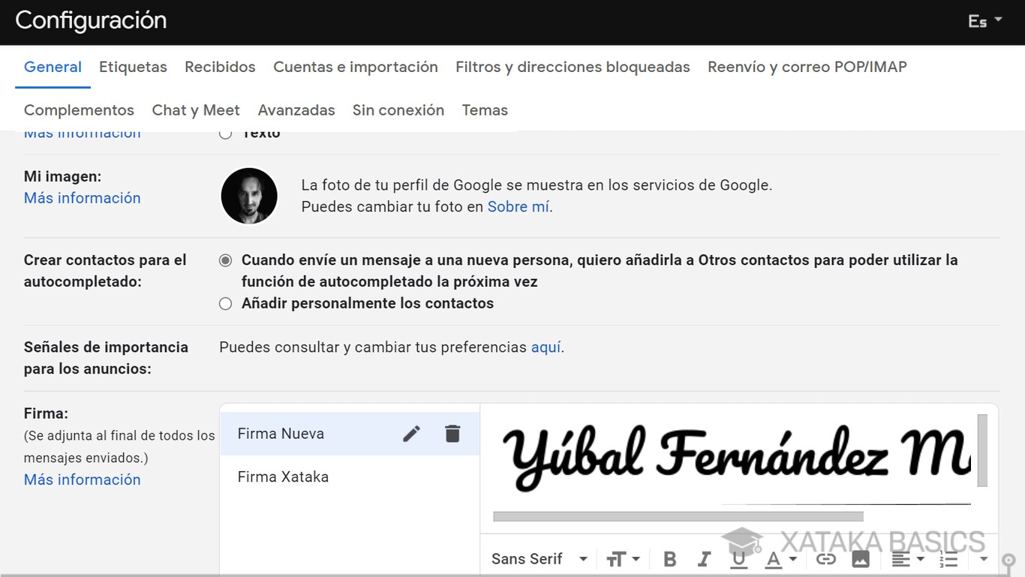Switch to the Etiquetas tab

click(x=133, y=67)
